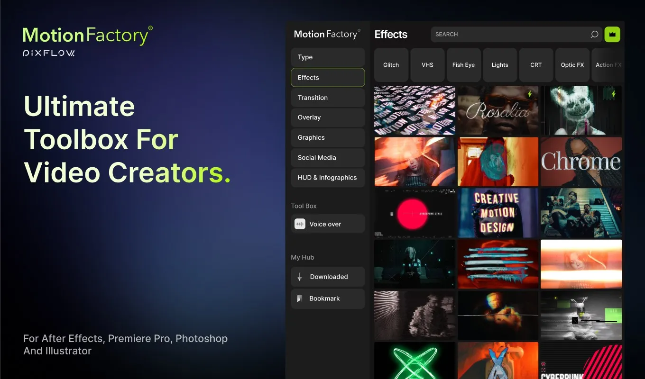Click the Voice over waveform icon
Viewport: 645px width, 379px height.
pyautogui.click(x=300, y=224)
